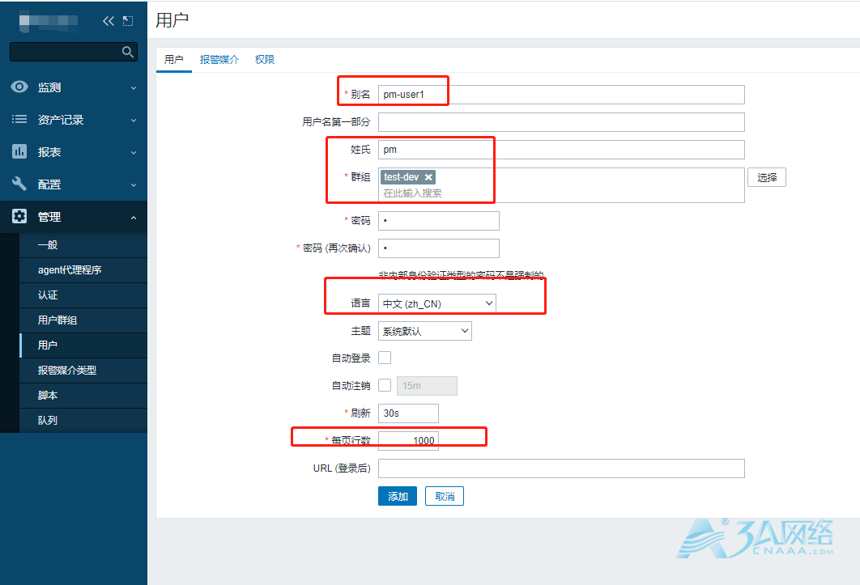This screenshot has width=860, height=585.
Task: Click the list icon for 资产记录
Action: [19, 119]
